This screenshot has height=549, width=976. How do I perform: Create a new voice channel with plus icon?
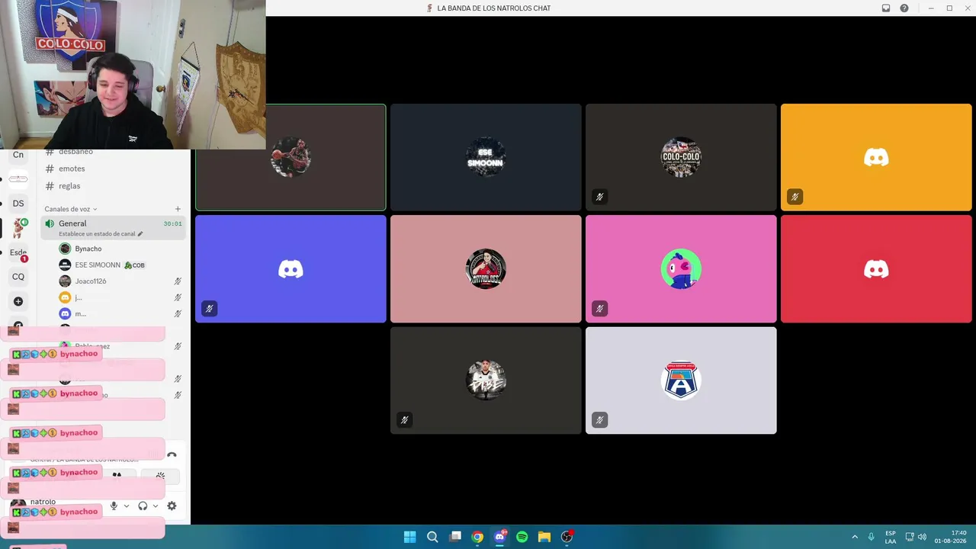pos(178,209)
